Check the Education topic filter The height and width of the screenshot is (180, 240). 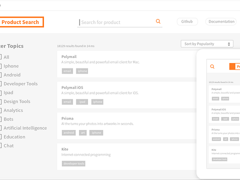(0, 136)
